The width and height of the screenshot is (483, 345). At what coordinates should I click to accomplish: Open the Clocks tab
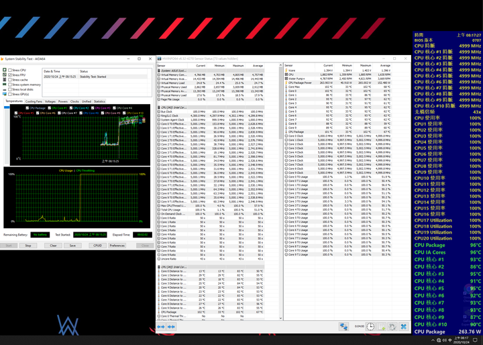[x=74, y=101]
